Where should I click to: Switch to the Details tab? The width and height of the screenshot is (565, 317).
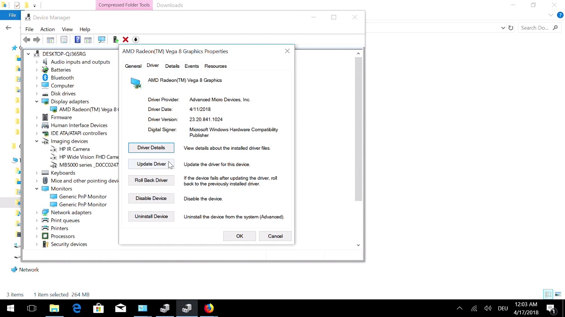pos(172,66)
